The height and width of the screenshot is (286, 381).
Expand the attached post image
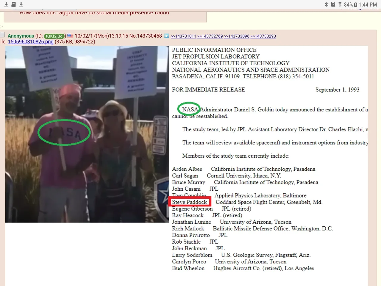pyautogui.click(x=187, y=166)
